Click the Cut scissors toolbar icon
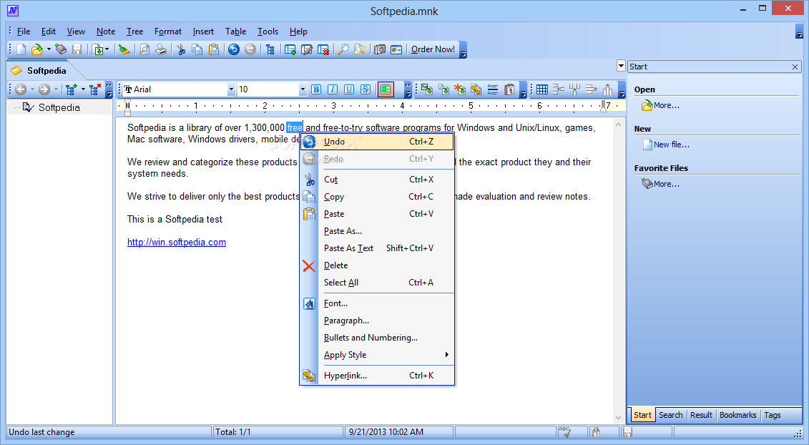The image size is (809, 445). 181,49
